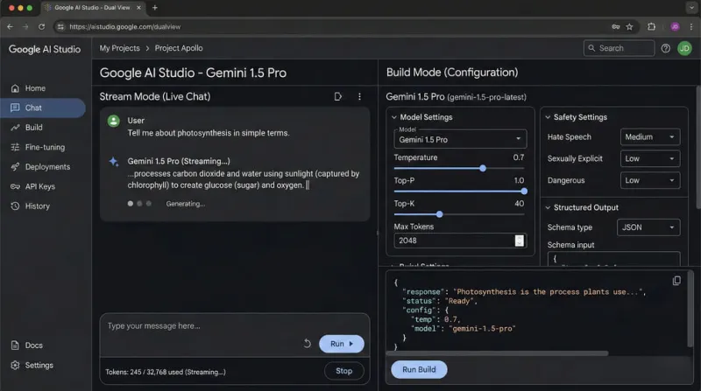Click the Top-K slider handle
Image resolution: width=701 pixels, height=391 pixels.
(x=440, y=214)
